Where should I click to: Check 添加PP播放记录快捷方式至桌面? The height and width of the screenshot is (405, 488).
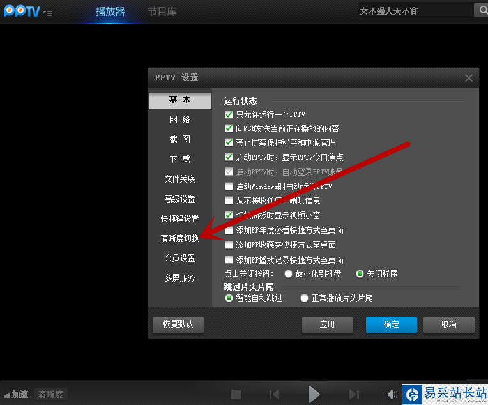click(x=229, y=259)
